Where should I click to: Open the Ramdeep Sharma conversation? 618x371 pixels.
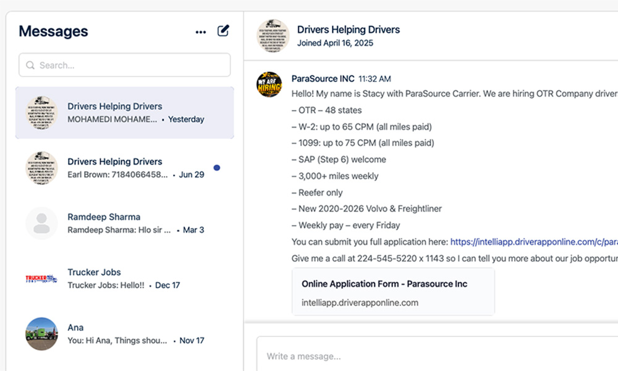pyautogui.click(x=125, y=223)
